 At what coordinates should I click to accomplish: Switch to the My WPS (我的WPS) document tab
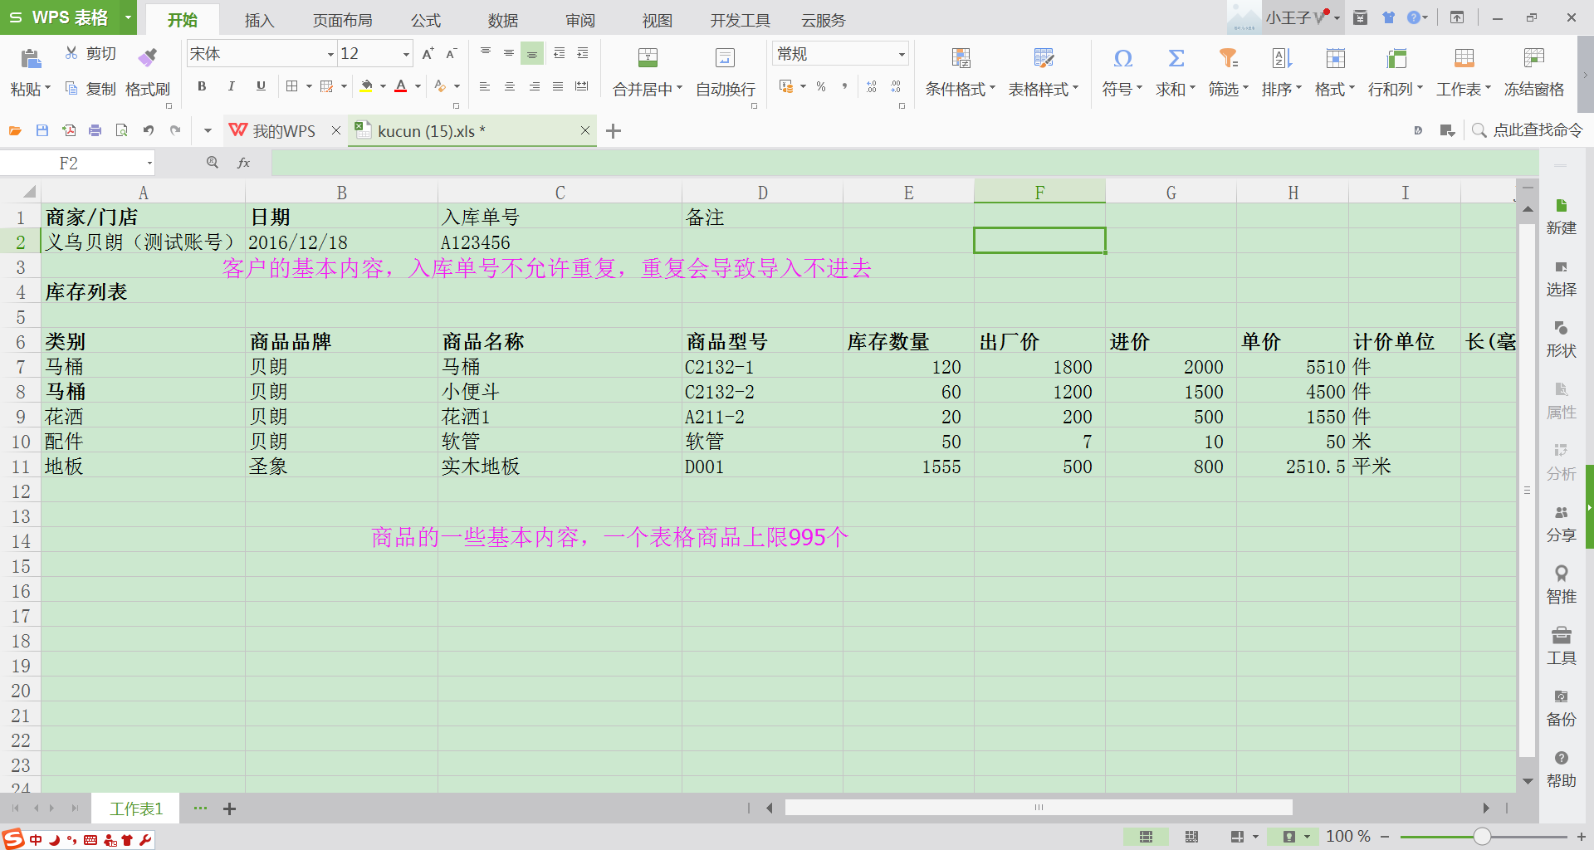283,130
